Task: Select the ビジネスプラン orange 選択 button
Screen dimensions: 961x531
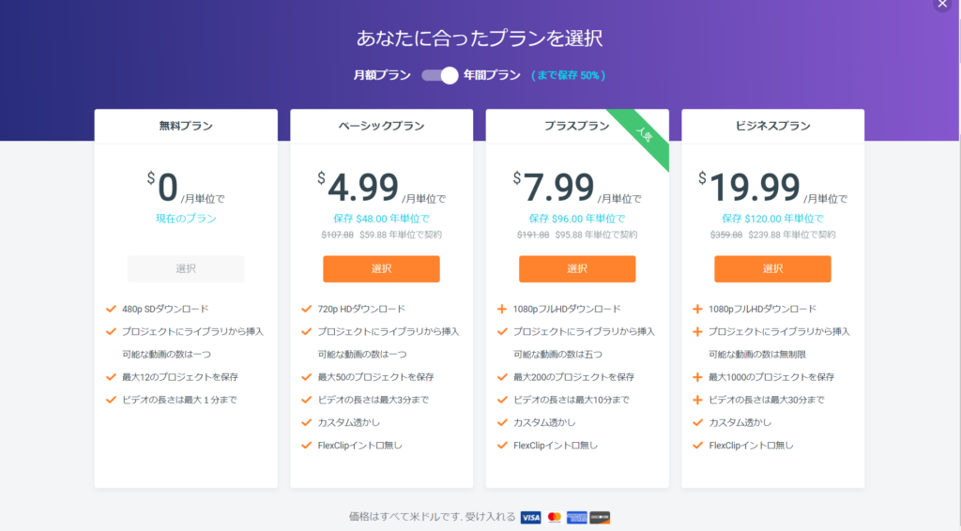Action: click(772, 269)
